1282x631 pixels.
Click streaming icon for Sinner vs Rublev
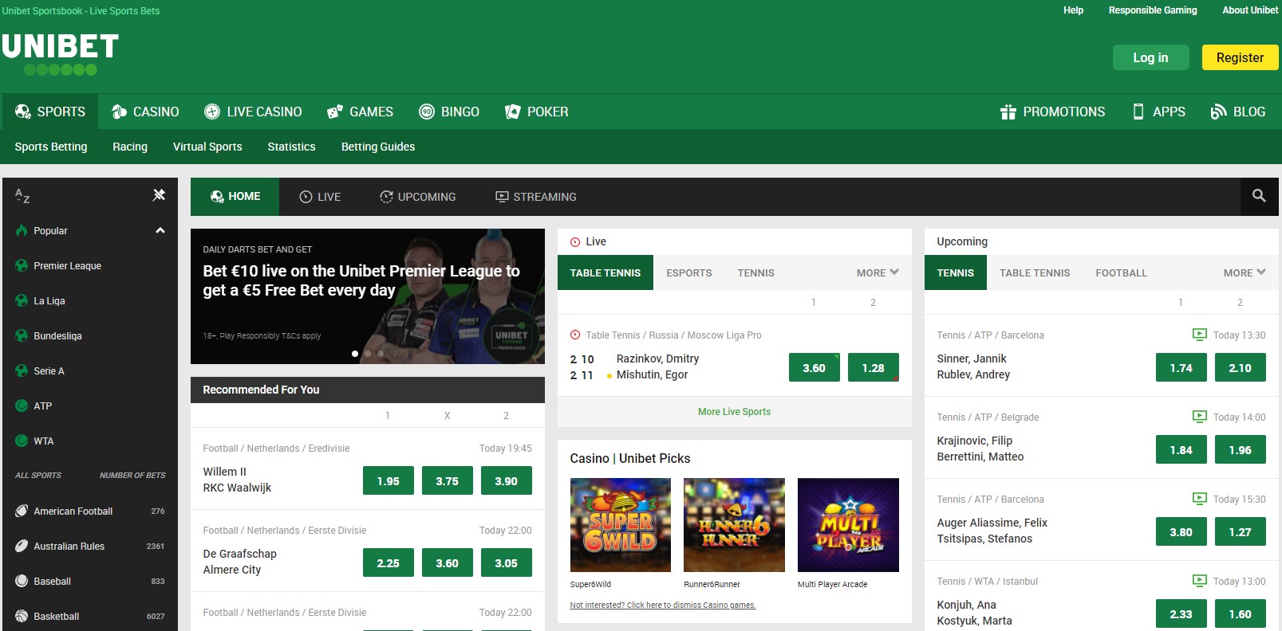(1199, 335)
